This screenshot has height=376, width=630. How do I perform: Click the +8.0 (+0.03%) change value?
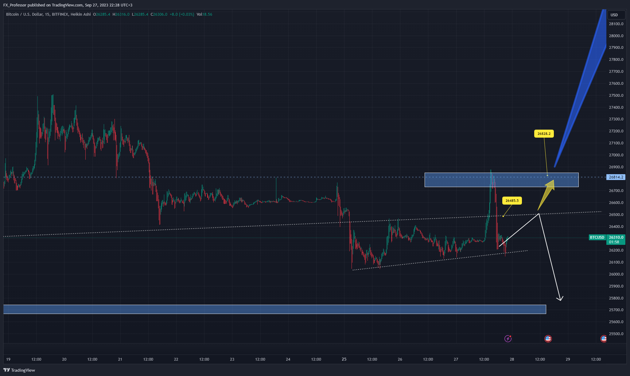pyautogui.click(x=182, y=14)
